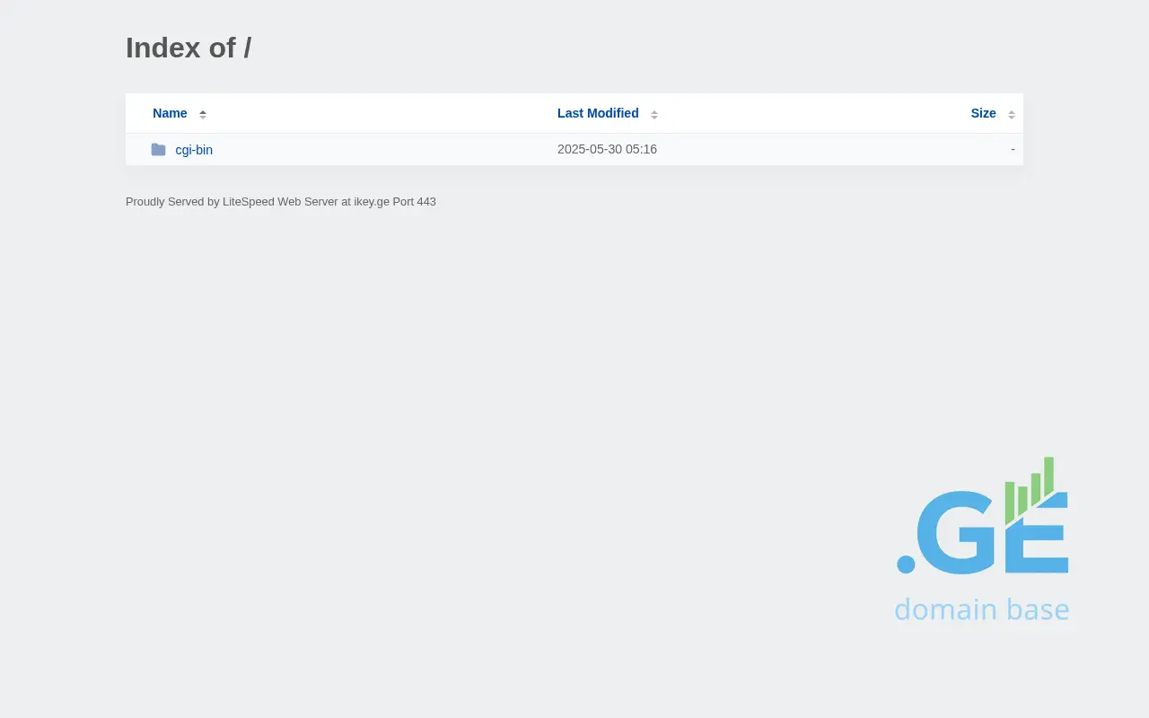Open the cgi-bin directory link
1149x718 pixels.
point(194,150)
